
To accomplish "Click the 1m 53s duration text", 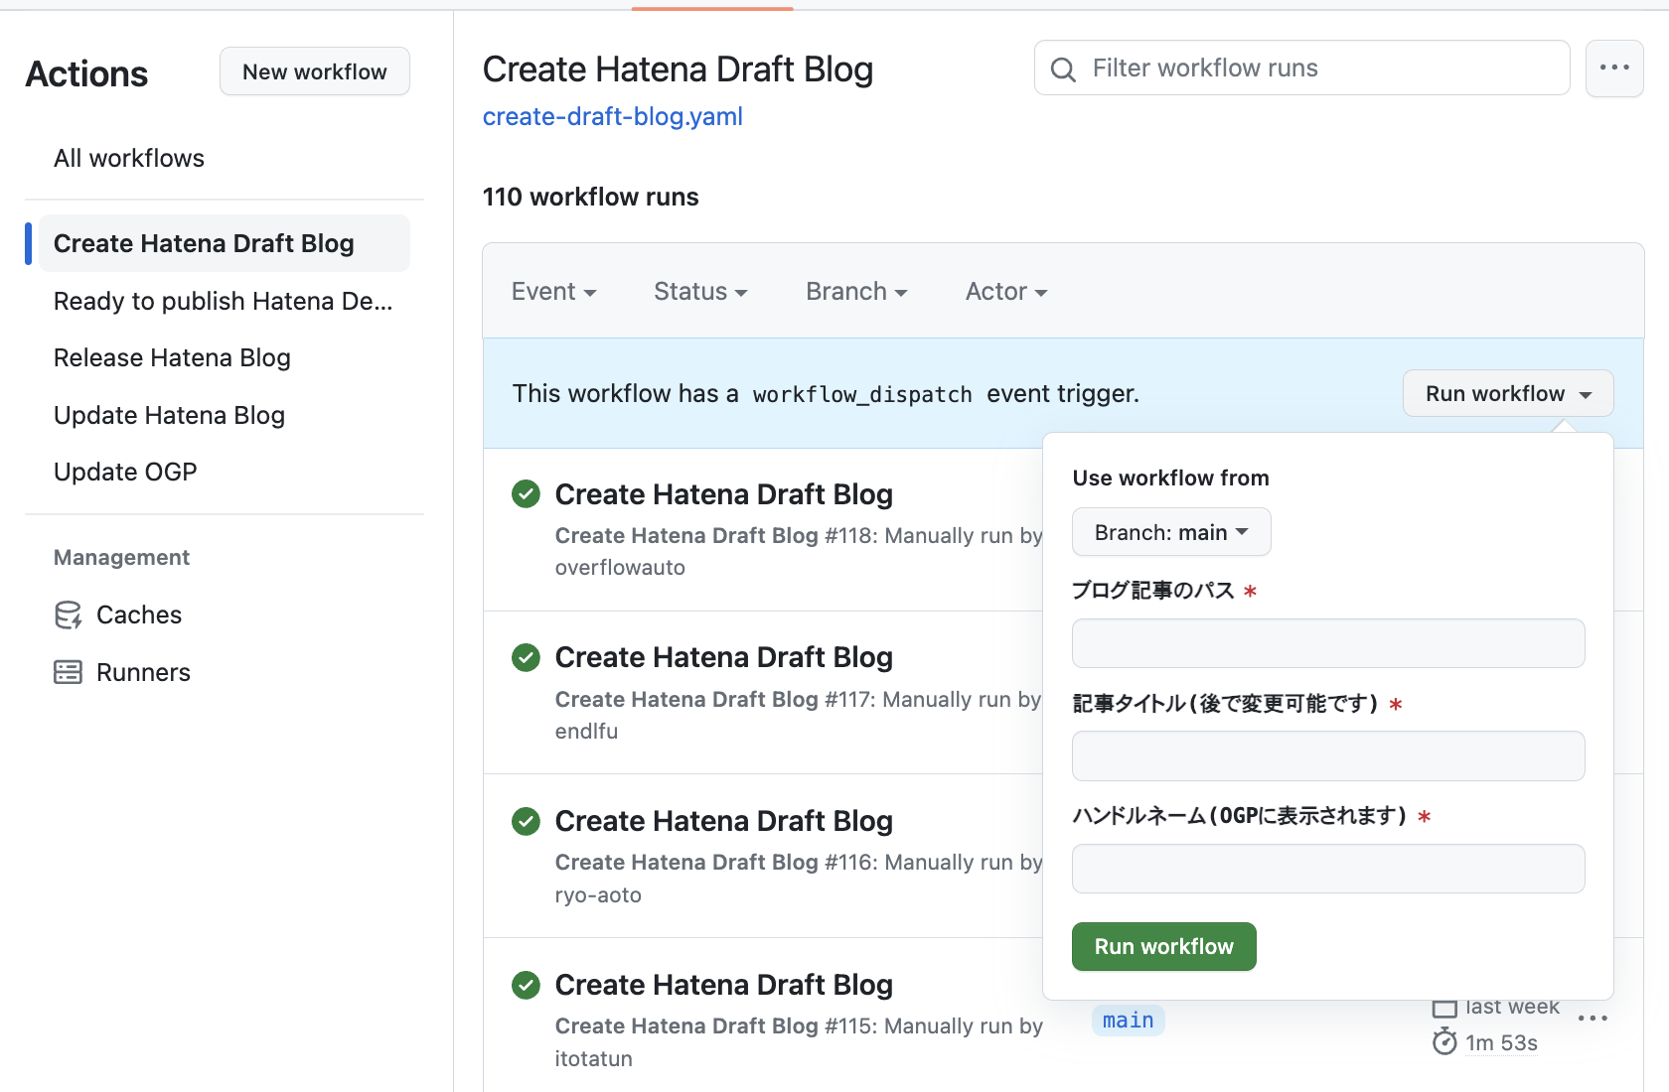I will pyautogui.click(x=1501, y=1043).
